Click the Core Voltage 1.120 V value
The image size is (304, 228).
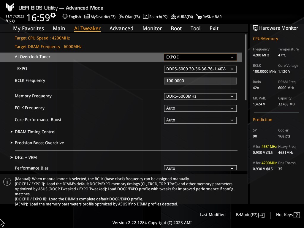tap(284, 72)
